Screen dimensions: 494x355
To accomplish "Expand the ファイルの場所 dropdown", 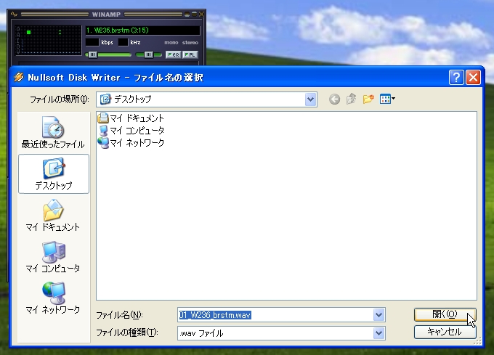I will (310, 99).
